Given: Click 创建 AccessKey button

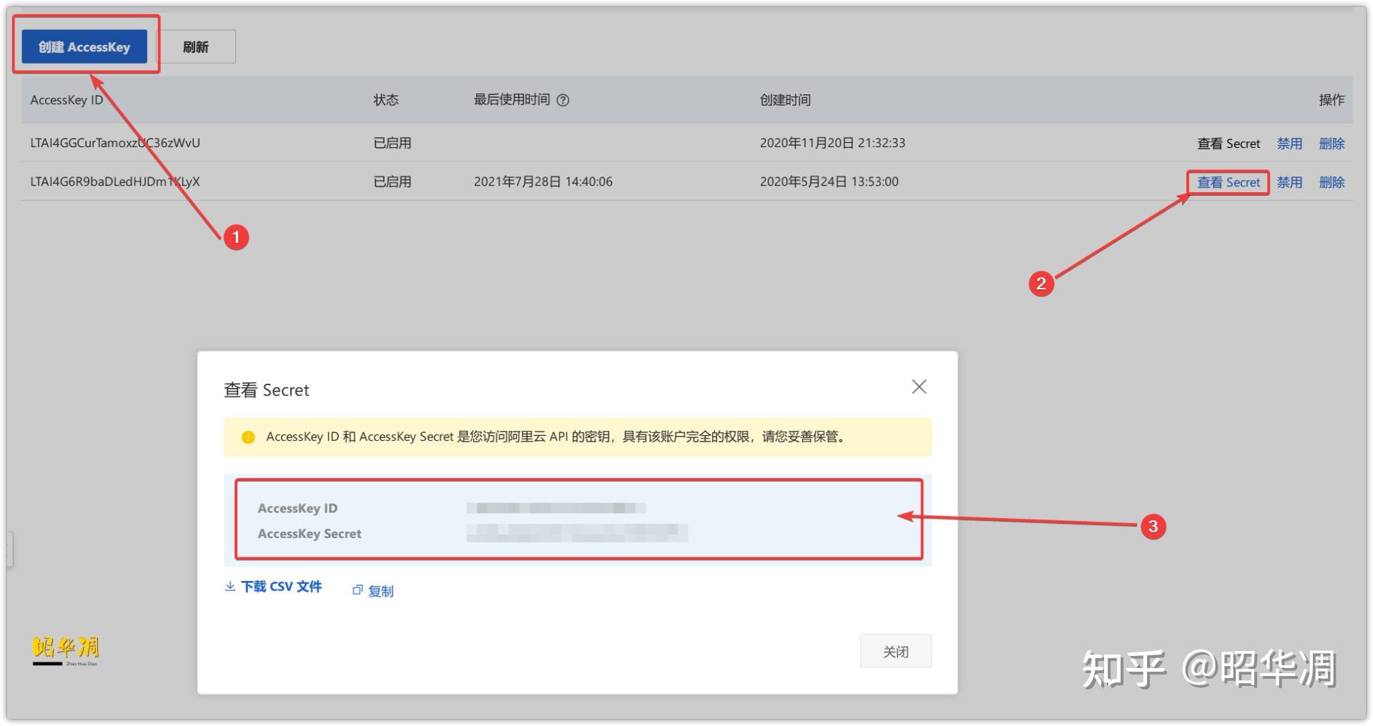Looking at the screenshot, I should 84,46.
